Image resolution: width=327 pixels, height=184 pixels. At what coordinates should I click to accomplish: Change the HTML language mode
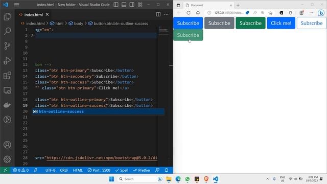[x=78, y=170]
